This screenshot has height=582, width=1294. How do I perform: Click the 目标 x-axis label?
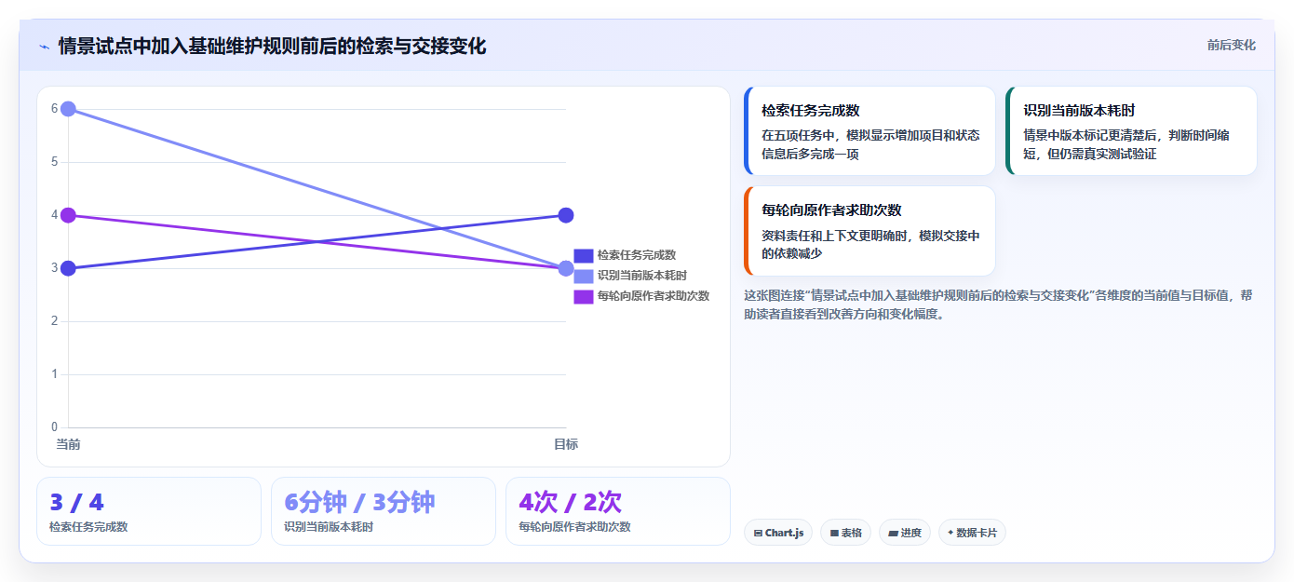pos(566,444)
